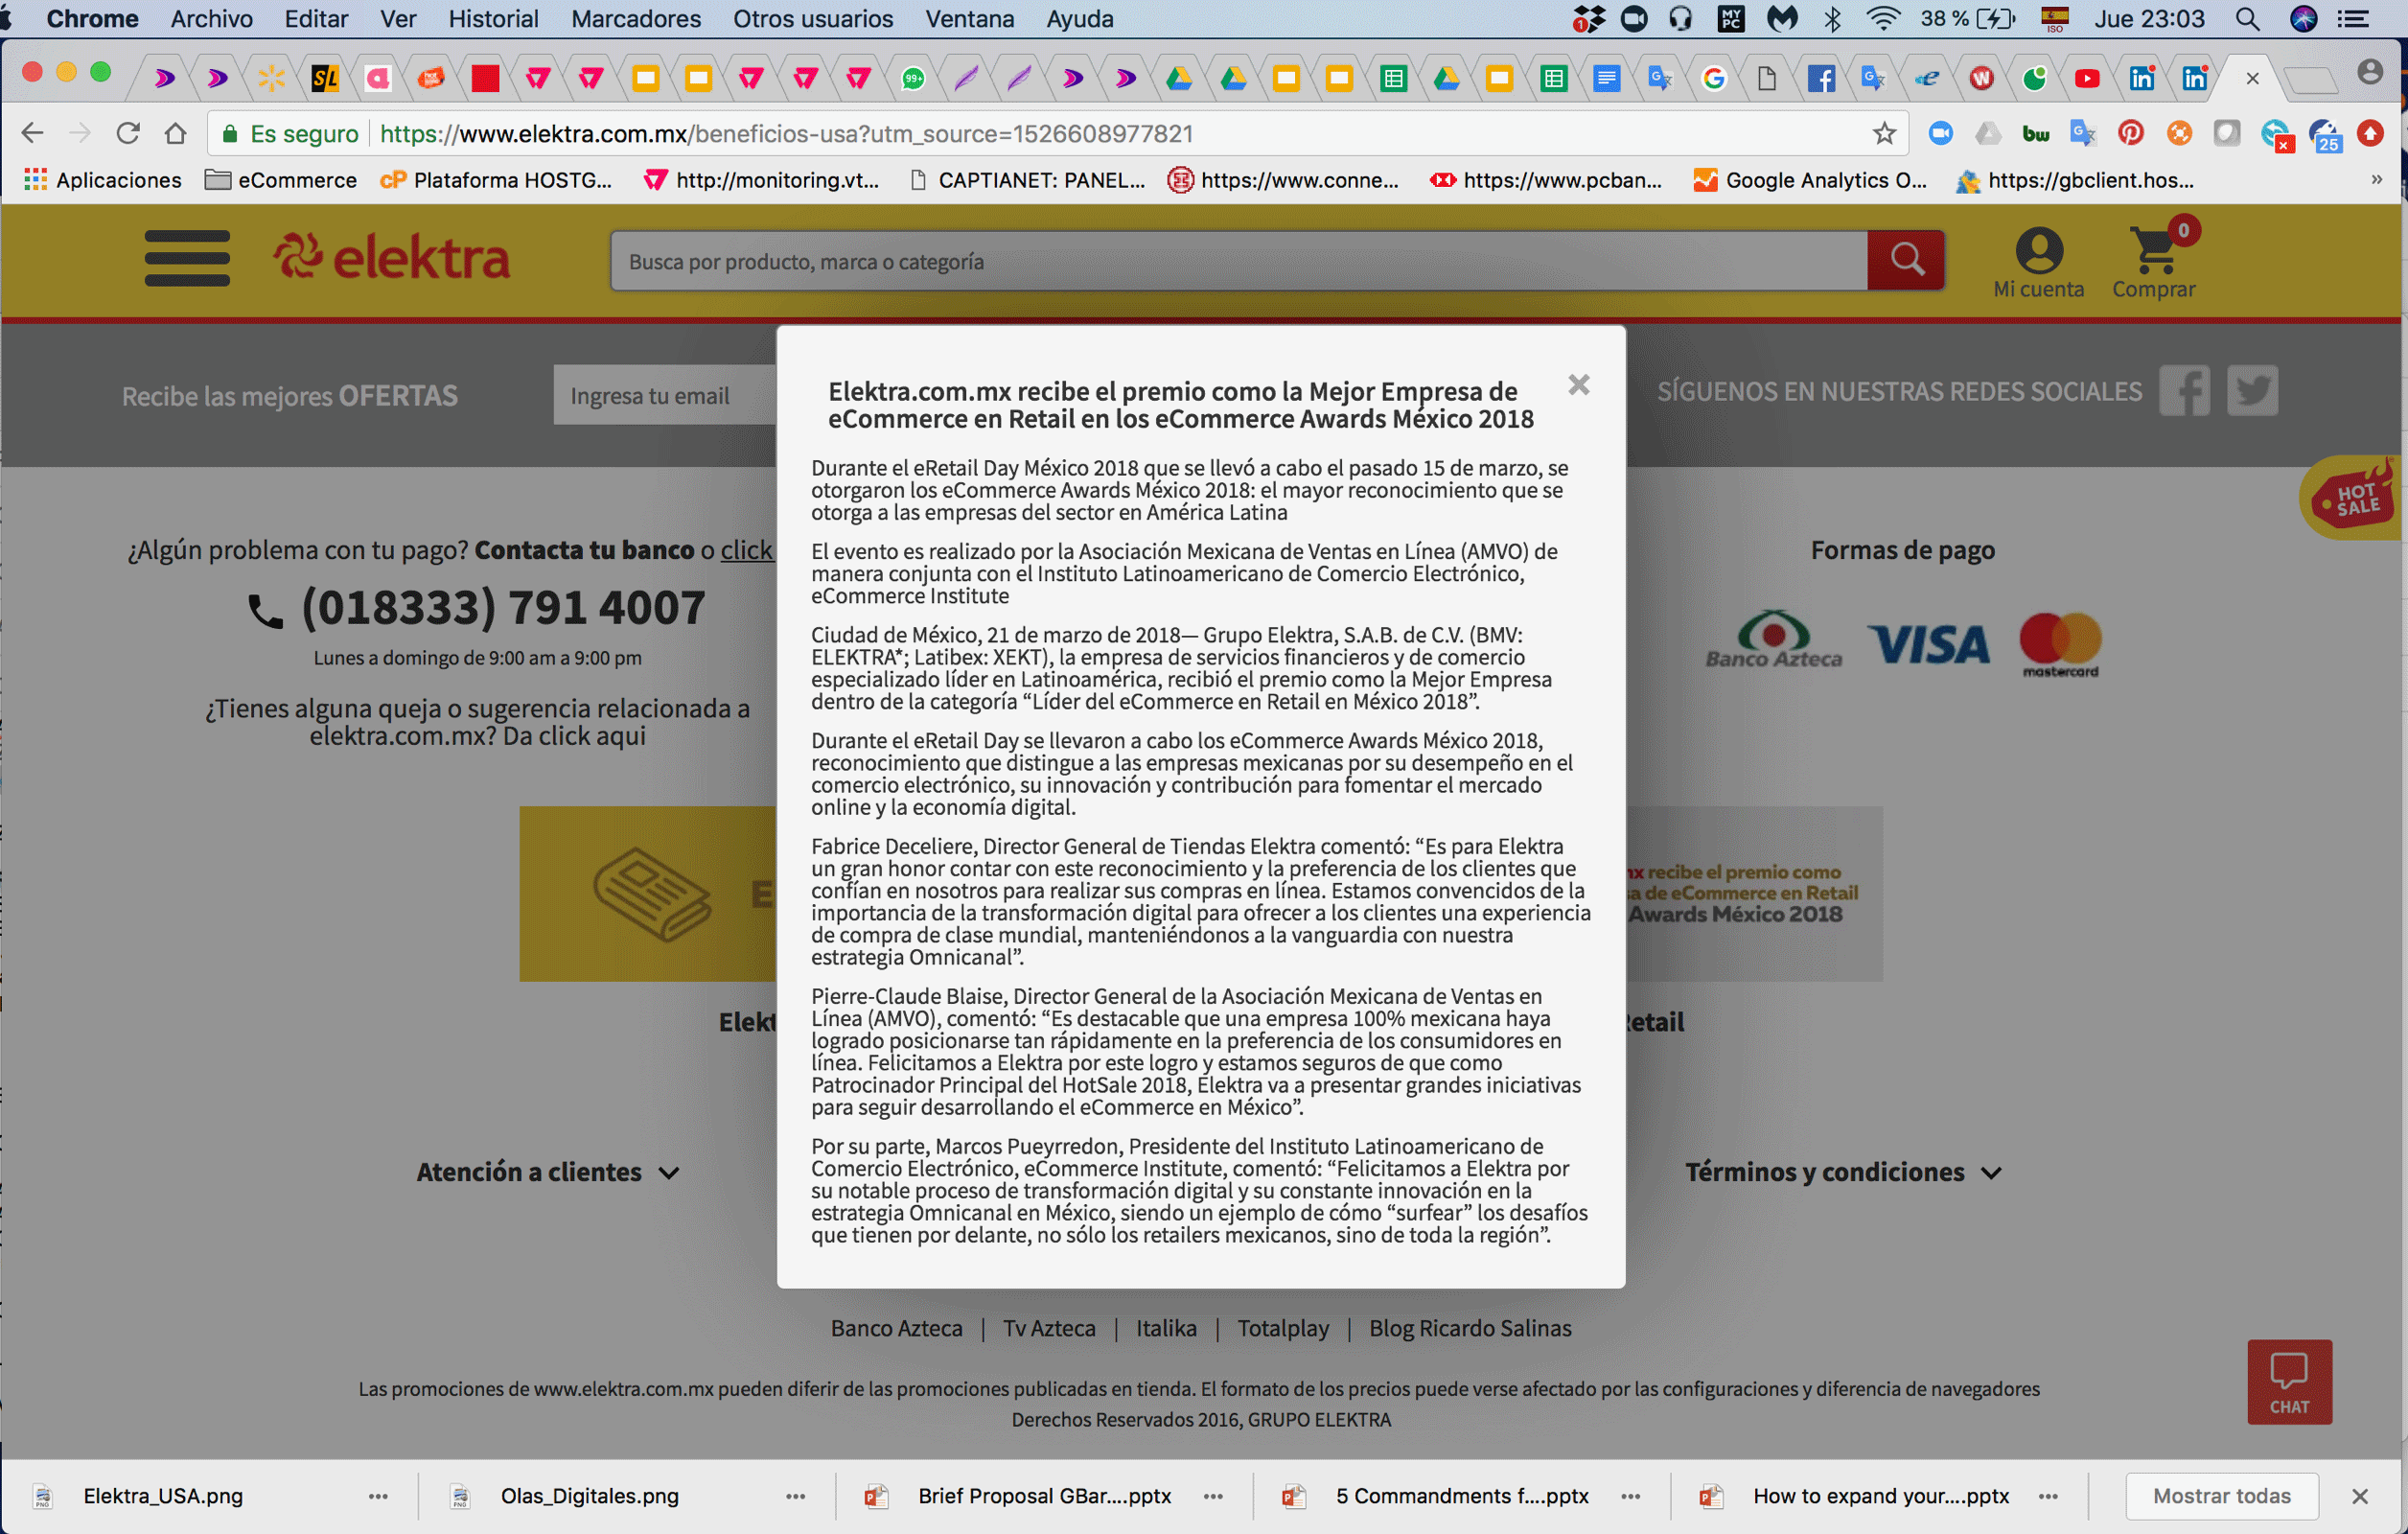Open options for Elektra_USA.png download

(x=378, y=1496)
